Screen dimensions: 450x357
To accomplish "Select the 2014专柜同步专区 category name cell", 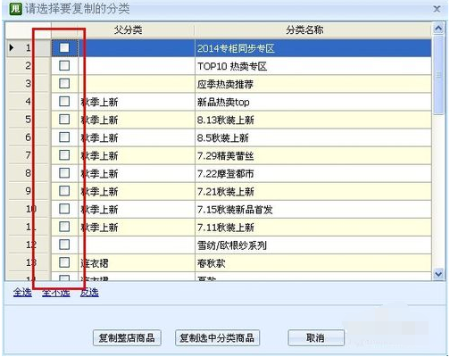I will click(313, 48).
